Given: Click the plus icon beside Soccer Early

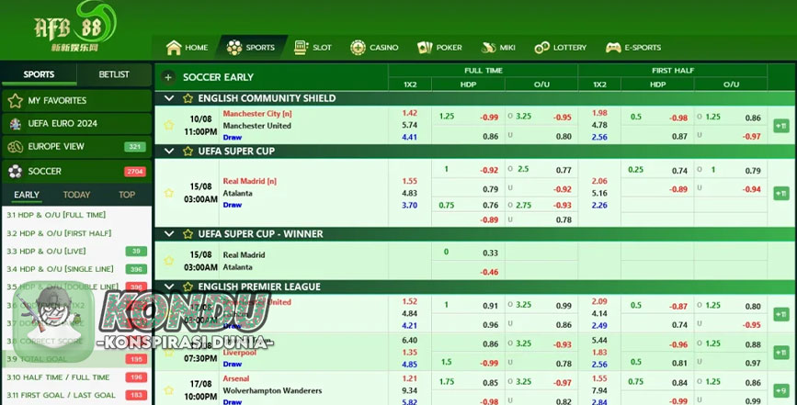Looking at the screenshot, I should (168, 77).
